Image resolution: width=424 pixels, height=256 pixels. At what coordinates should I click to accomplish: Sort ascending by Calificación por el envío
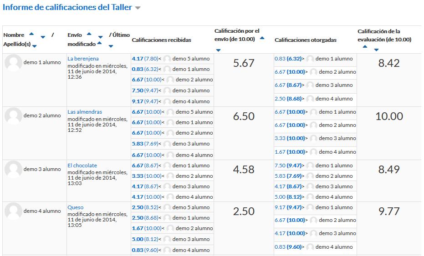tap(262, 38)
